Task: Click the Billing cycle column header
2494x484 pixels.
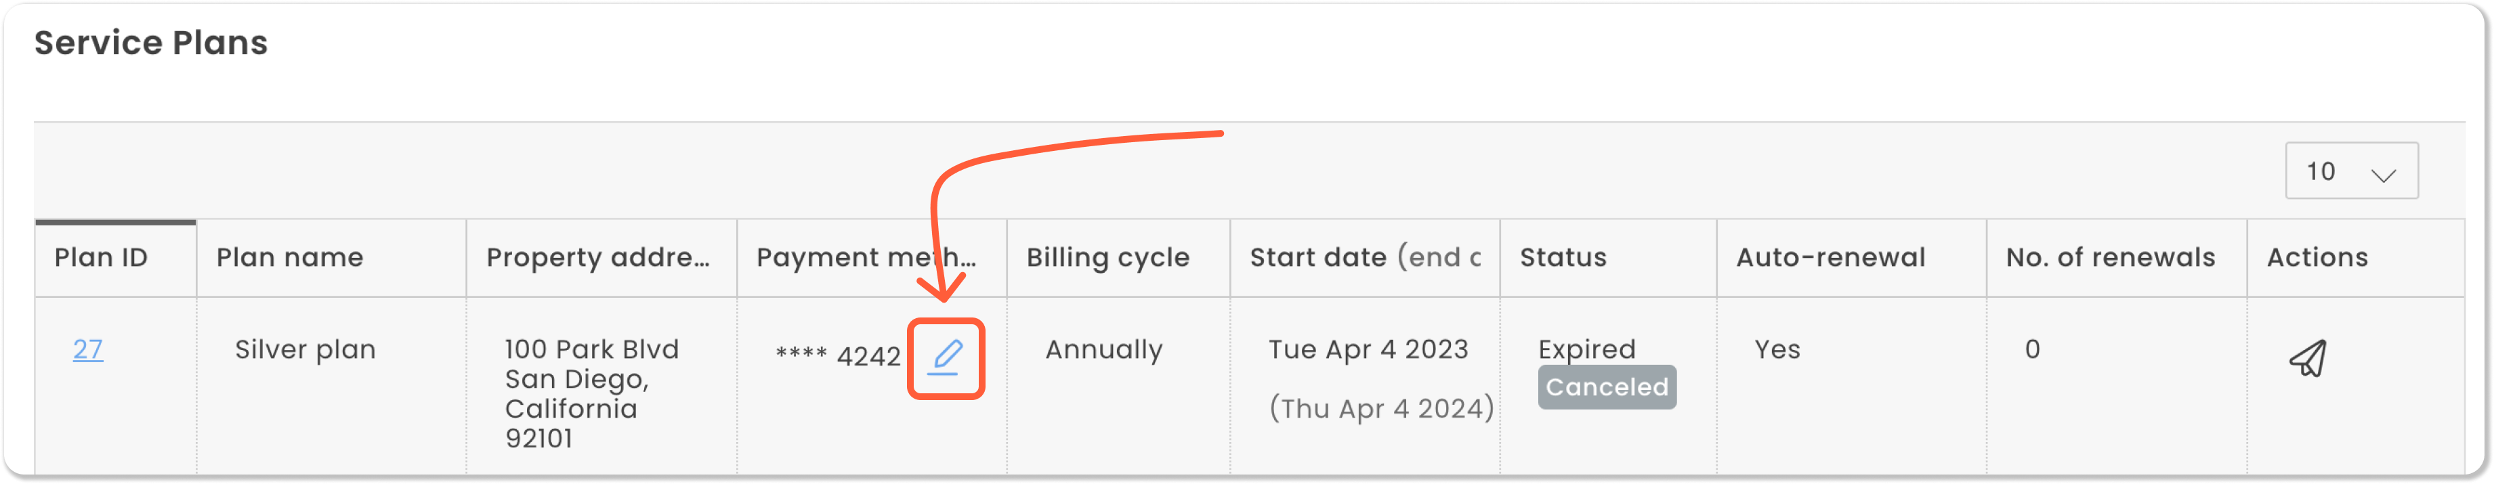Action: 1107,257
